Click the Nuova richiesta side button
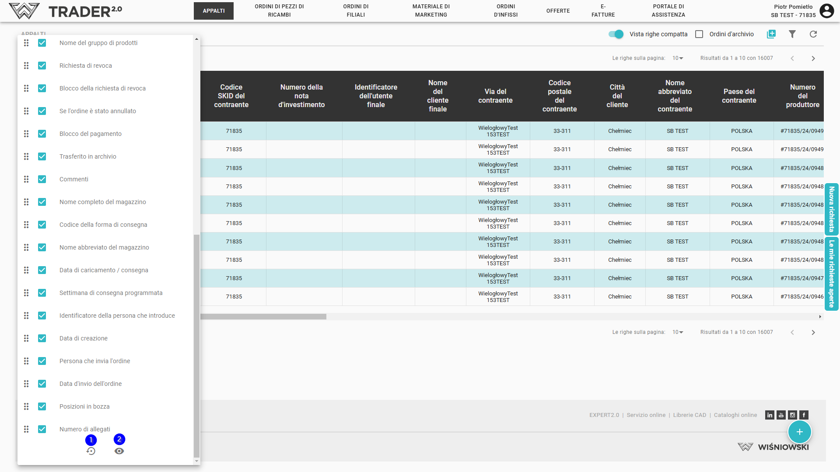 831,209
